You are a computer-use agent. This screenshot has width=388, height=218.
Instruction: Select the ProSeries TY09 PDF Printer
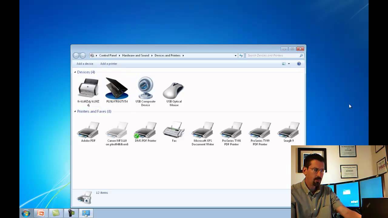coord(260,130)
